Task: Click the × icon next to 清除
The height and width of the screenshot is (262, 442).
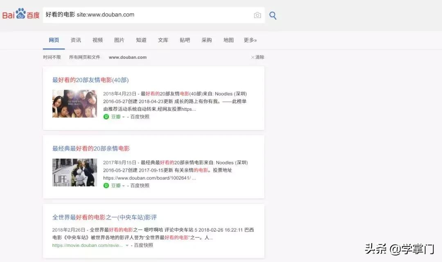Action: tap(252, 57)
